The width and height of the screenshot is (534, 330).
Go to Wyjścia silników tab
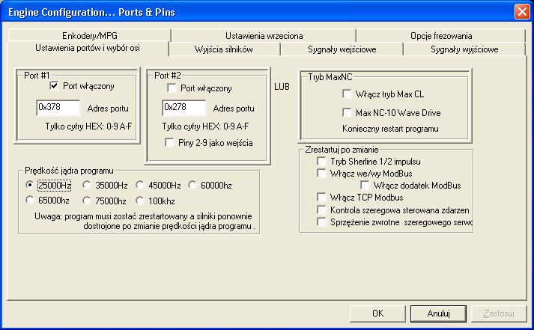tap(224, 49)
